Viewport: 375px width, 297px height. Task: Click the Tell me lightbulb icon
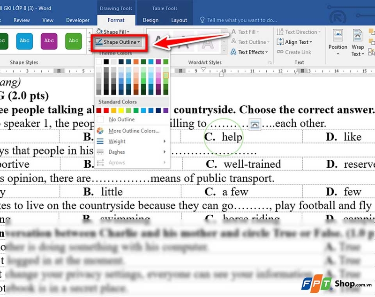point(202,20)
